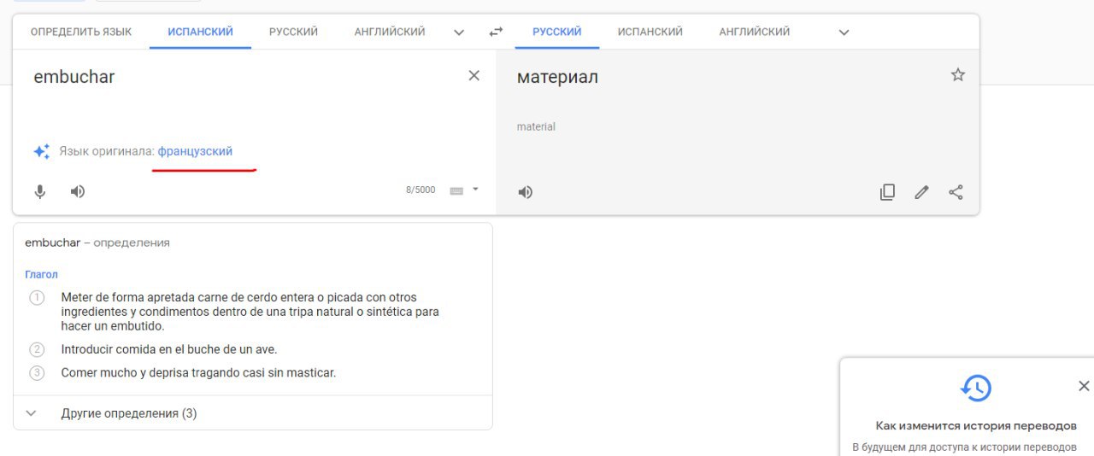Select 'АНГЛИЙСКИЙ' target language tab

755,32
